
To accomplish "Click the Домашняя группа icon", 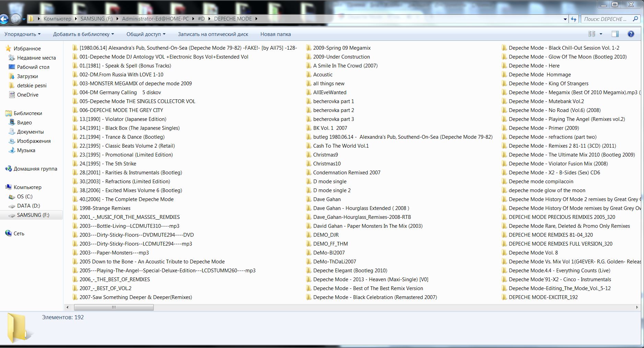I will click(x=9, y=169).
